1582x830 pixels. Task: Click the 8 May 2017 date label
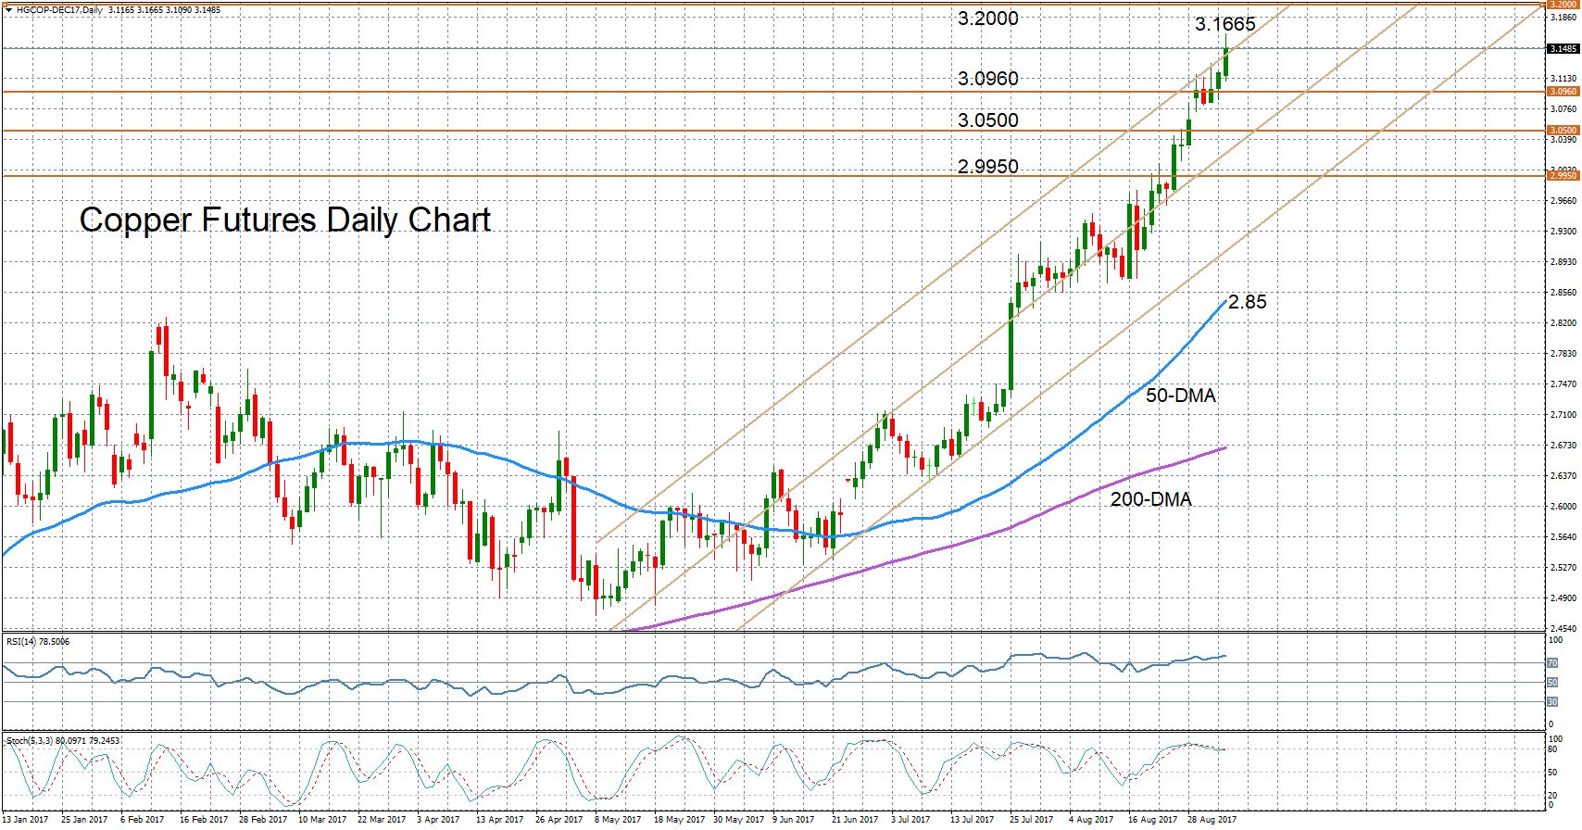[x=617, y=819]
